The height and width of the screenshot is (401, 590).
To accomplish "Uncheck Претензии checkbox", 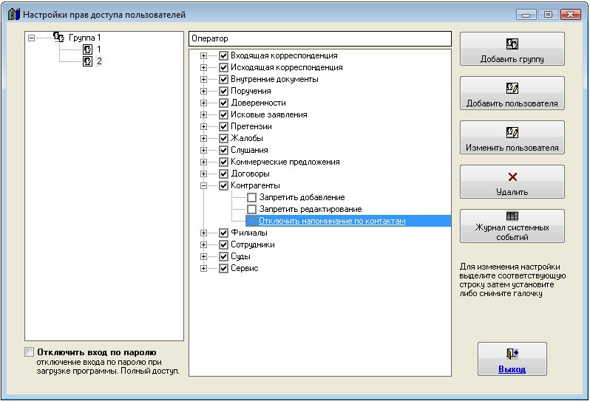I will (x=223, y=127).
